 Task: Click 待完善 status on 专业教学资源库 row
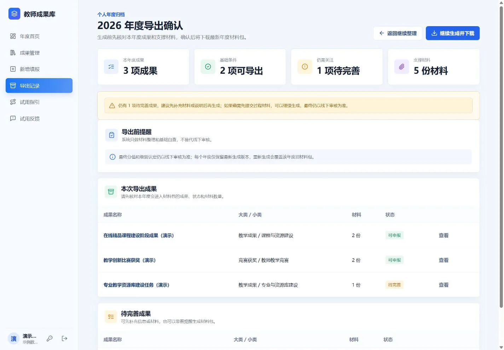pyautogui.click(x=394, y=285)
